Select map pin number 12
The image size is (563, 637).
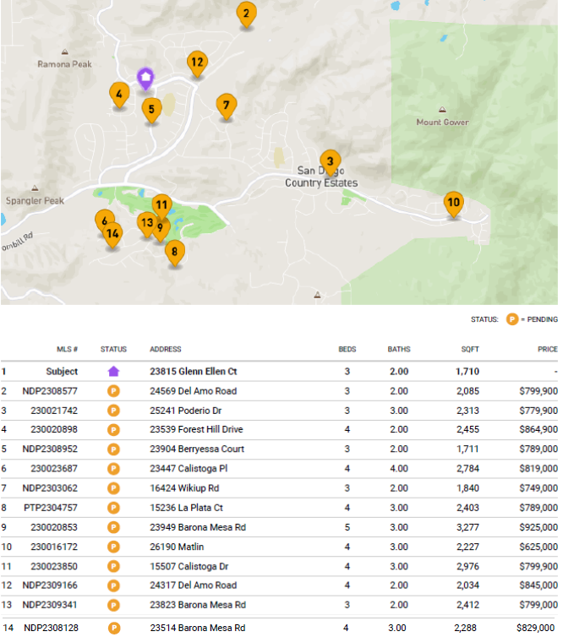pos(197,63)
